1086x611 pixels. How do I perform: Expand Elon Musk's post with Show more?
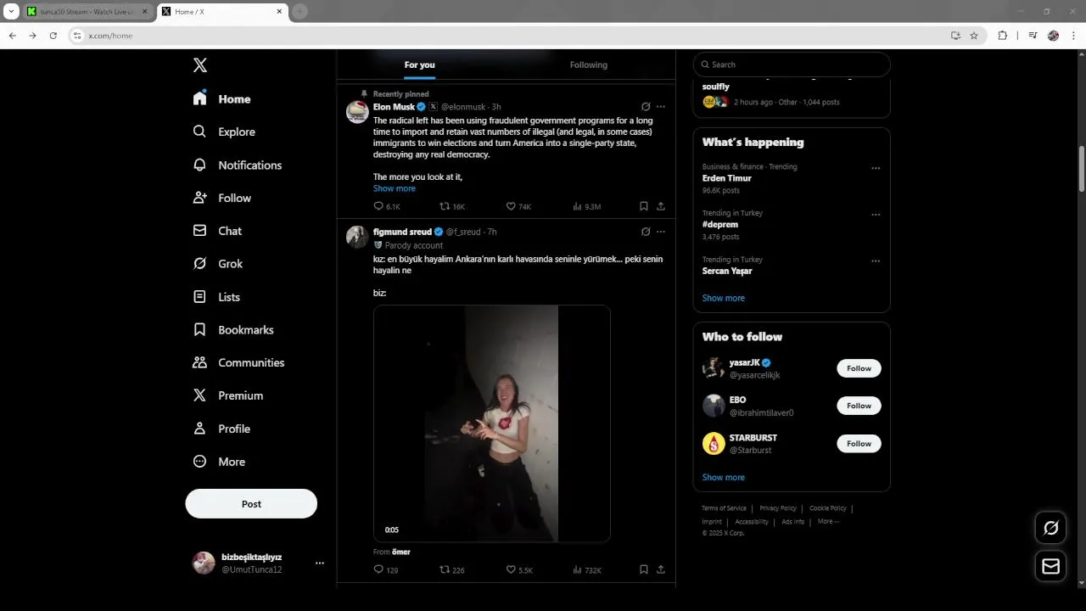(x=395, y=188)
